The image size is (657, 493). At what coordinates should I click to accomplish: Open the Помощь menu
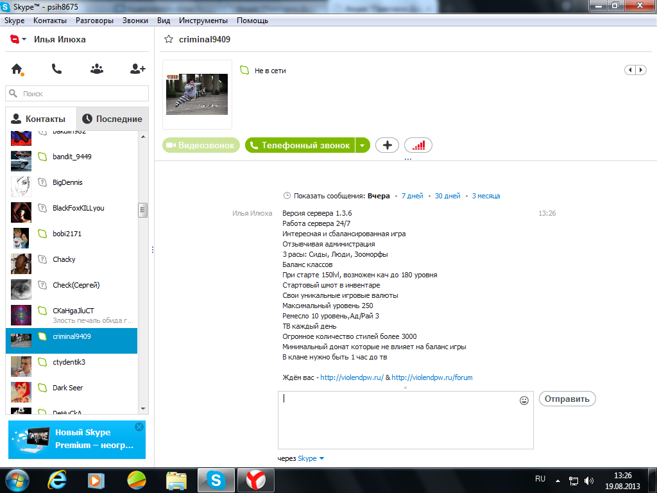coord(252,21)
